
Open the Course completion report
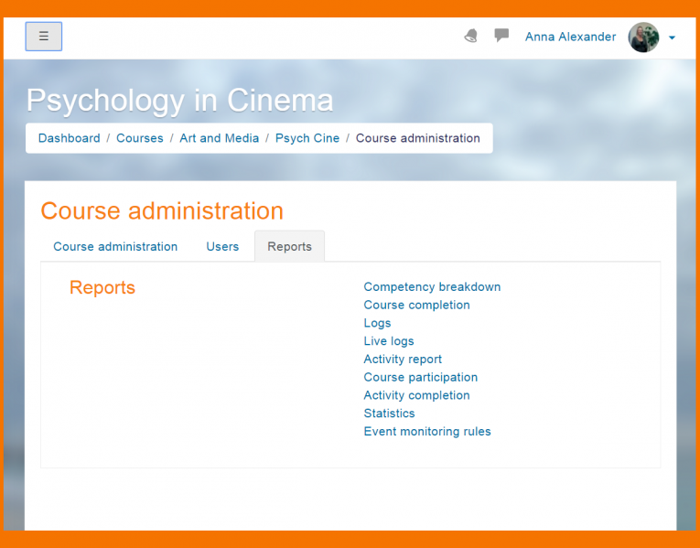pos(416,305)
